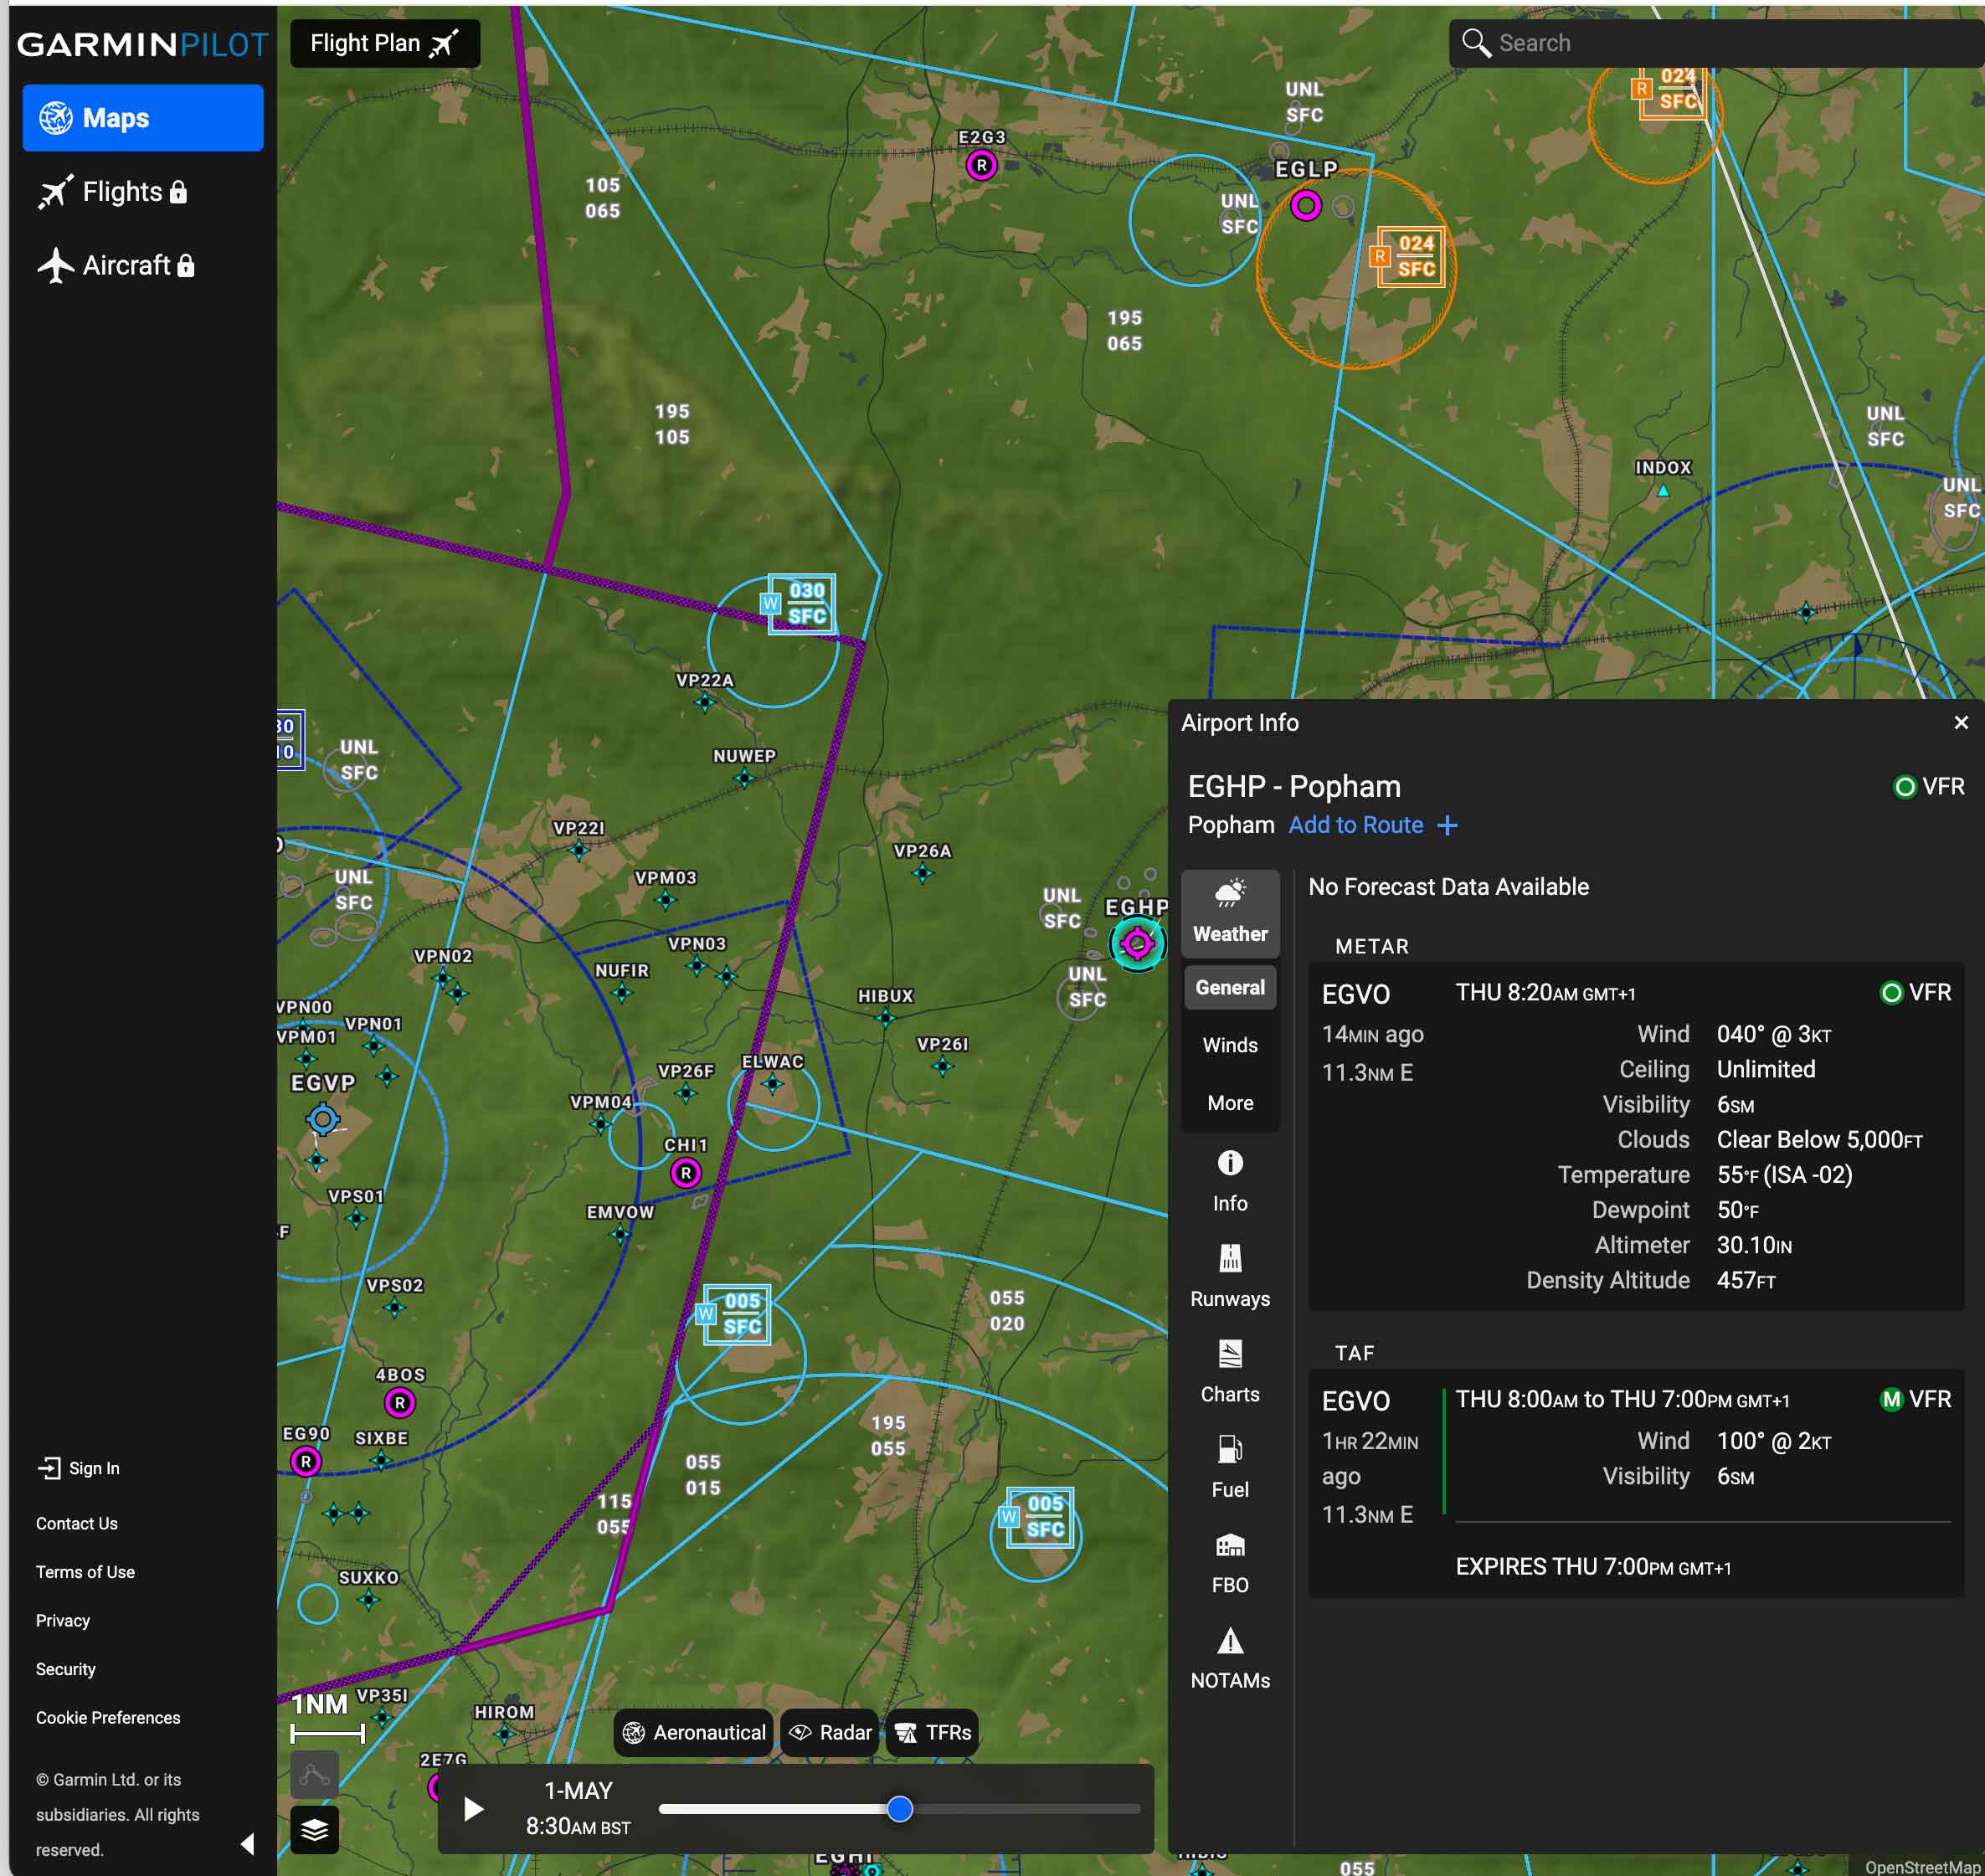Click the route drawing tool icon
1985x1876 pixels.
coord(315,1775)
